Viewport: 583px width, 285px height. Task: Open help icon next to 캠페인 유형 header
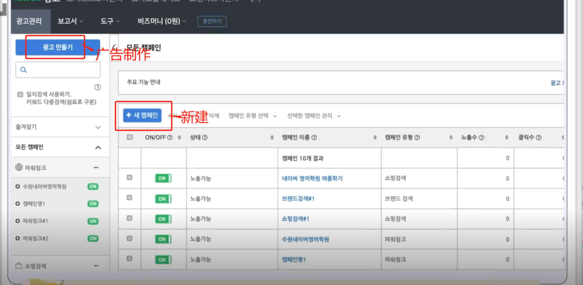(417, 138)
